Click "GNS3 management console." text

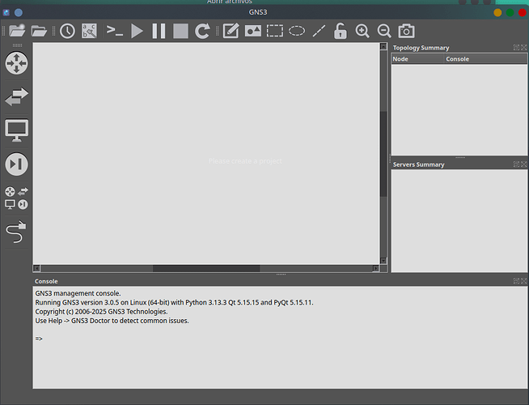tap(78, 293)
